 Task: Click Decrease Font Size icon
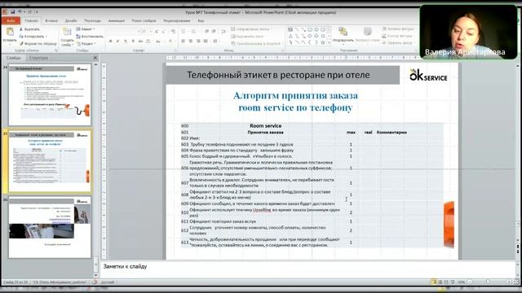[163, 32]
